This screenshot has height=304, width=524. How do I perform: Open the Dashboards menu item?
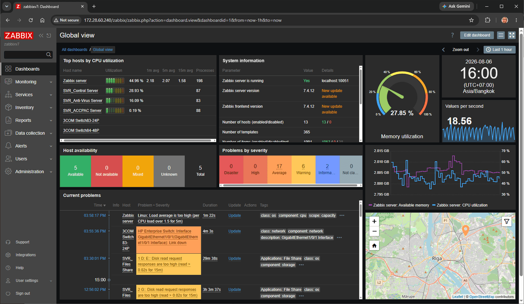click(28, 69)
